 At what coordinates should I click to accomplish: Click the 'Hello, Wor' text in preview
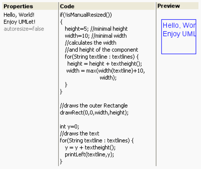[x=179, y=25]
